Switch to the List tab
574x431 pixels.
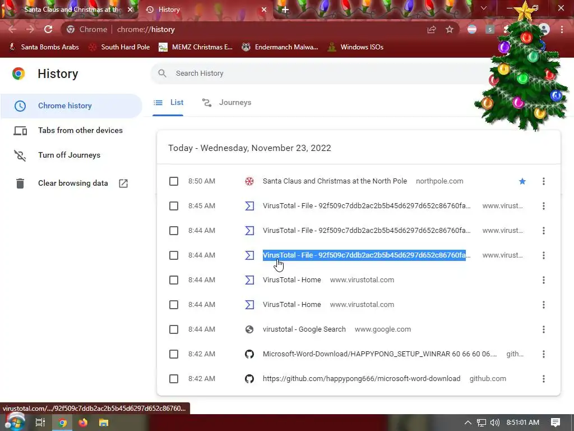[x=168, y=103]
